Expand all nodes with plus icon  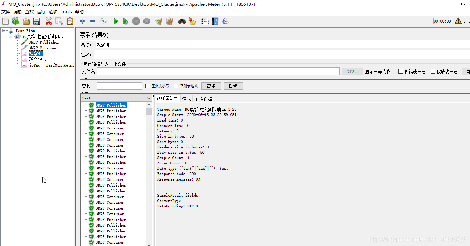[82, 21]
